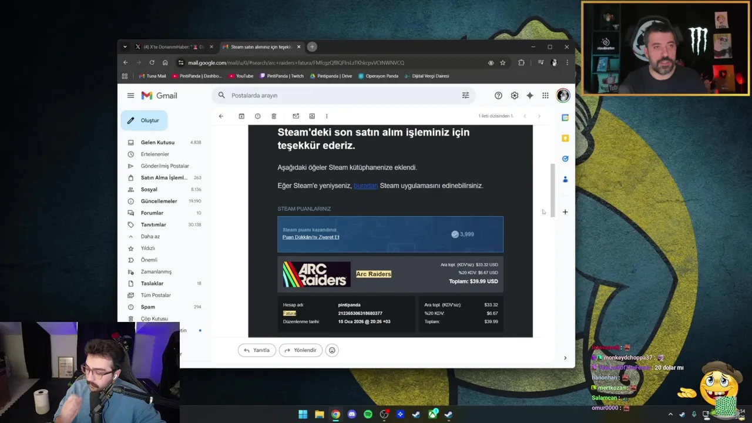This screenshot has height=423, width=752.
Task: Click the Oluştur compose button
Action: point(145,120)
